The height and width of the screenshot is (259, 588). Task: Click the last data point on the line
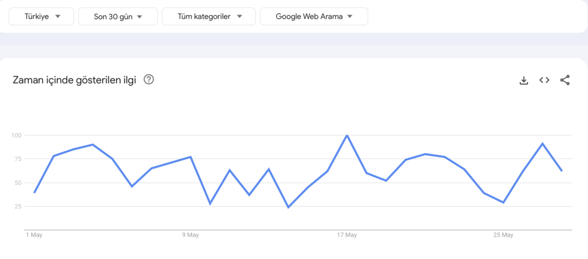pyautogui.click(x=562, y=171)
